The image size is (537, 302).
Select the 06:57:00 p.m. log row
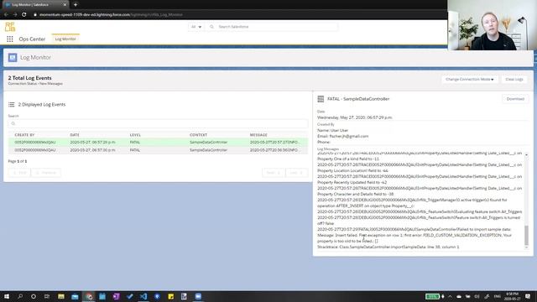[x=158, y=150]
